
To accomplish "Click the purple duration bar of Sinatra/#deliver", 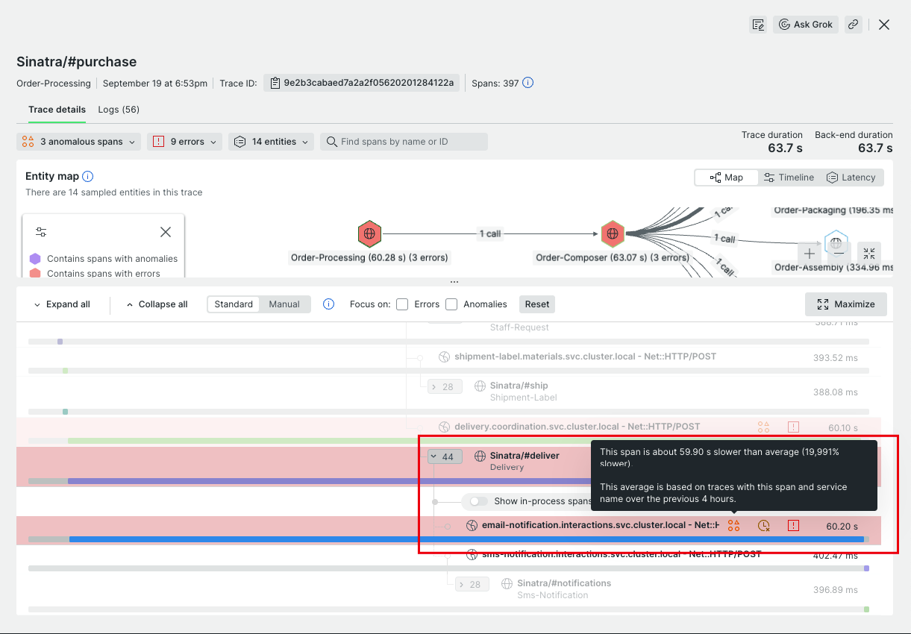I will 328,481.
